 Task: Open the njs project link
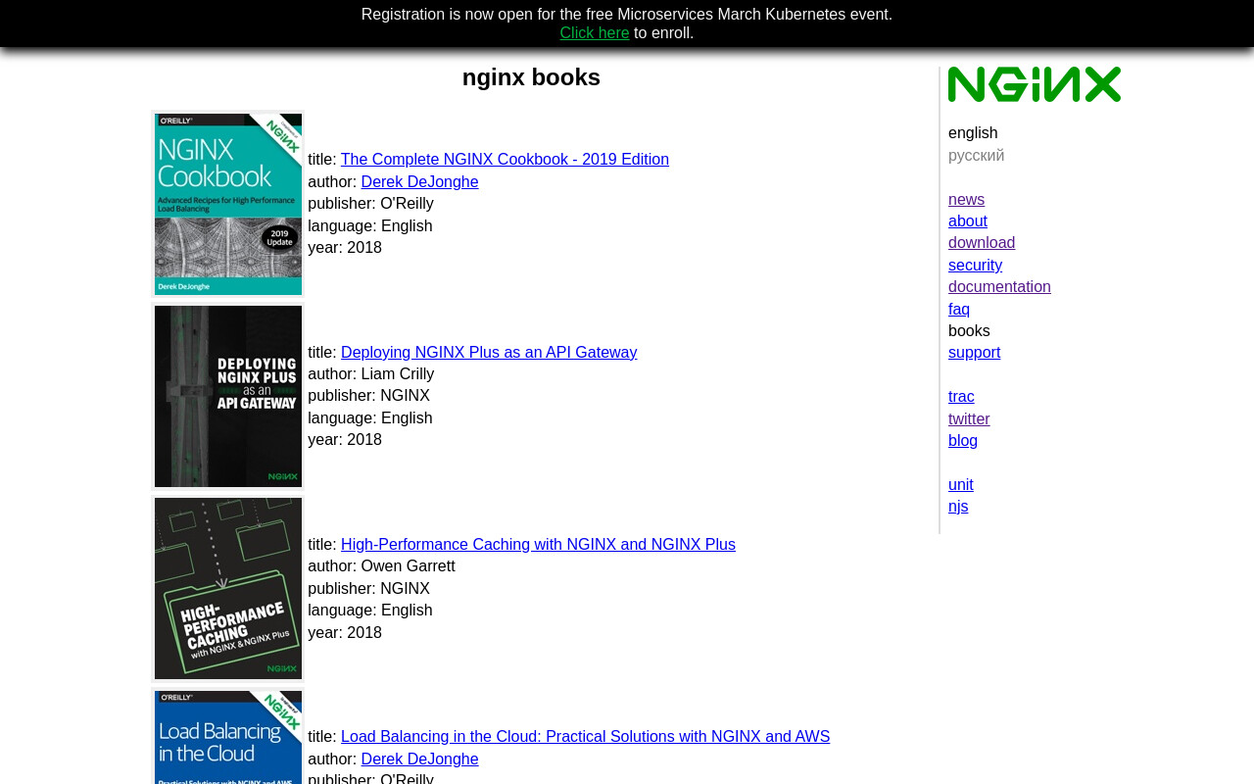[x=958, y=507]
